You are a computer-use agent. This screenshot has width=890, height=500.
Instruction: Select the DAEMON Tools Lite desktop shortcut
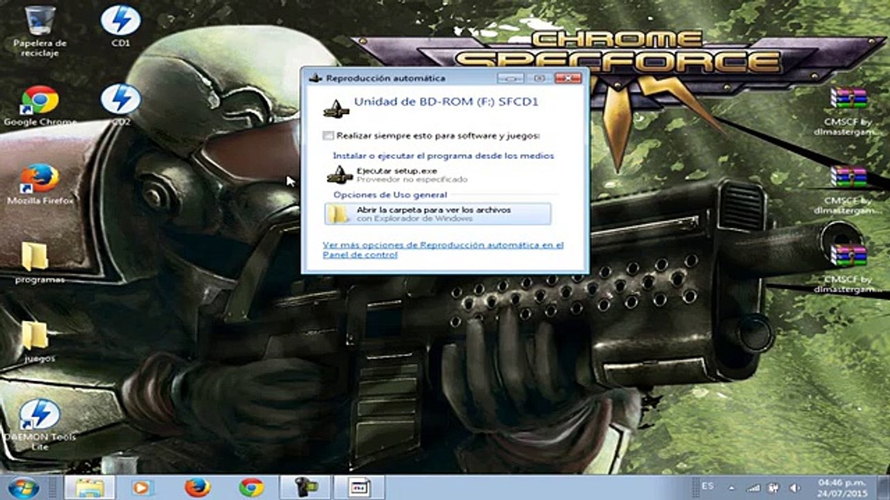point(40,424)
